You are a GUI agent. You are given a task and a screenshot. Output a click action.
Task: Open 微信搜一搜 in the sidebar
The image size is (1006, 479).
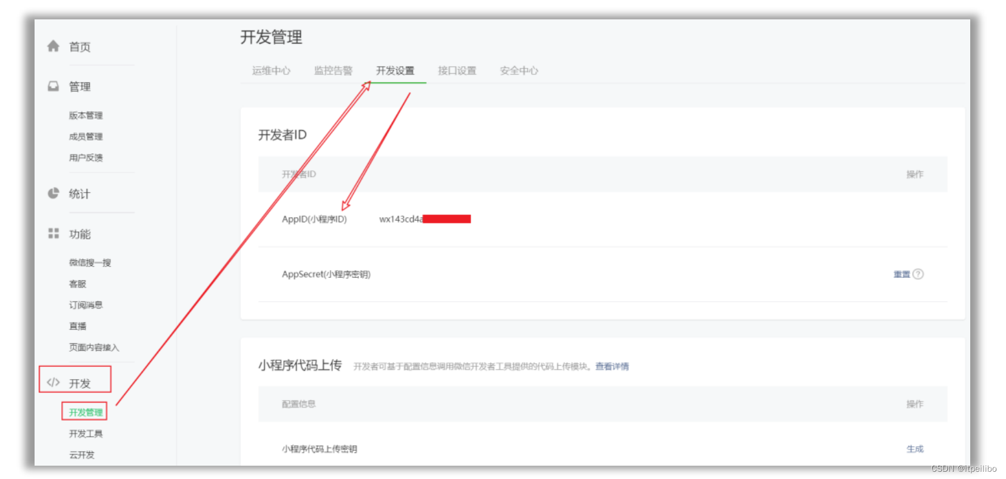[90, 262]
